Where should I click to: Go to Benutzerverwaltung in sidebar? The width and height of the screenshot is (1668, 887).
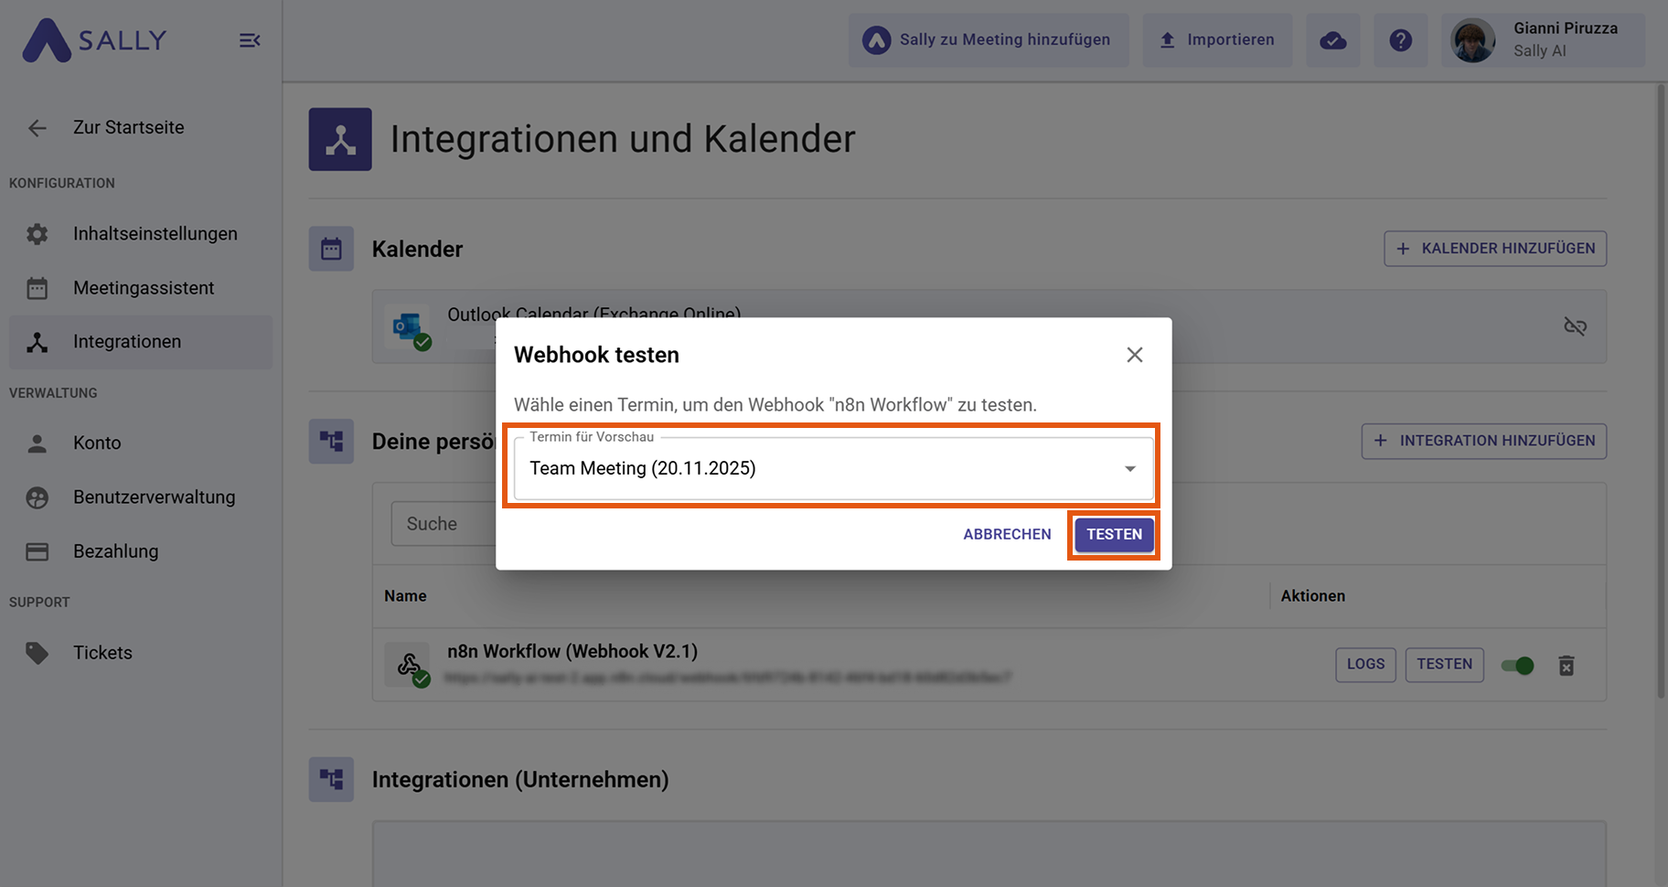[x=154, y=497]
